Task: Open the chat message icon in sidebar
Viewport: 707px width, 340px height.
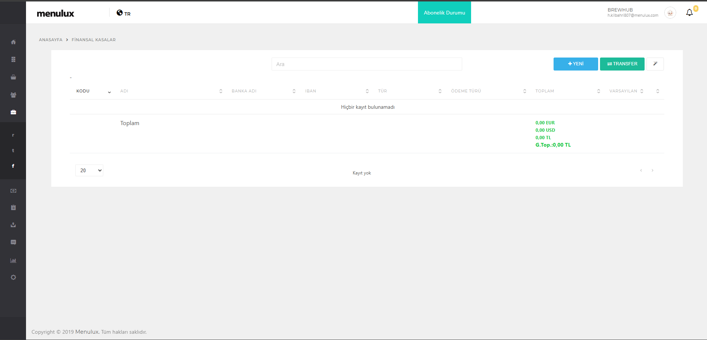Action: (x=13, y=242)
